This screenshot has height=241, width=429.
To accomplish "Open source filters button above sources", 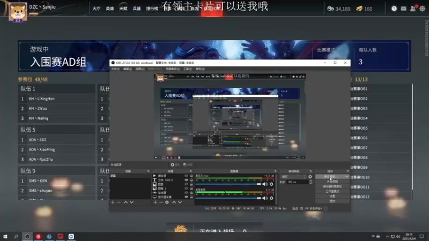I will pos(188,165).
